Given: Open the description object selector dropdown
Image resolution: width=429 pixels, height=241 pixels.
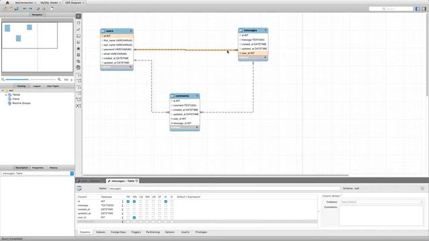Looking at the screenshot, I should [72, 173].
